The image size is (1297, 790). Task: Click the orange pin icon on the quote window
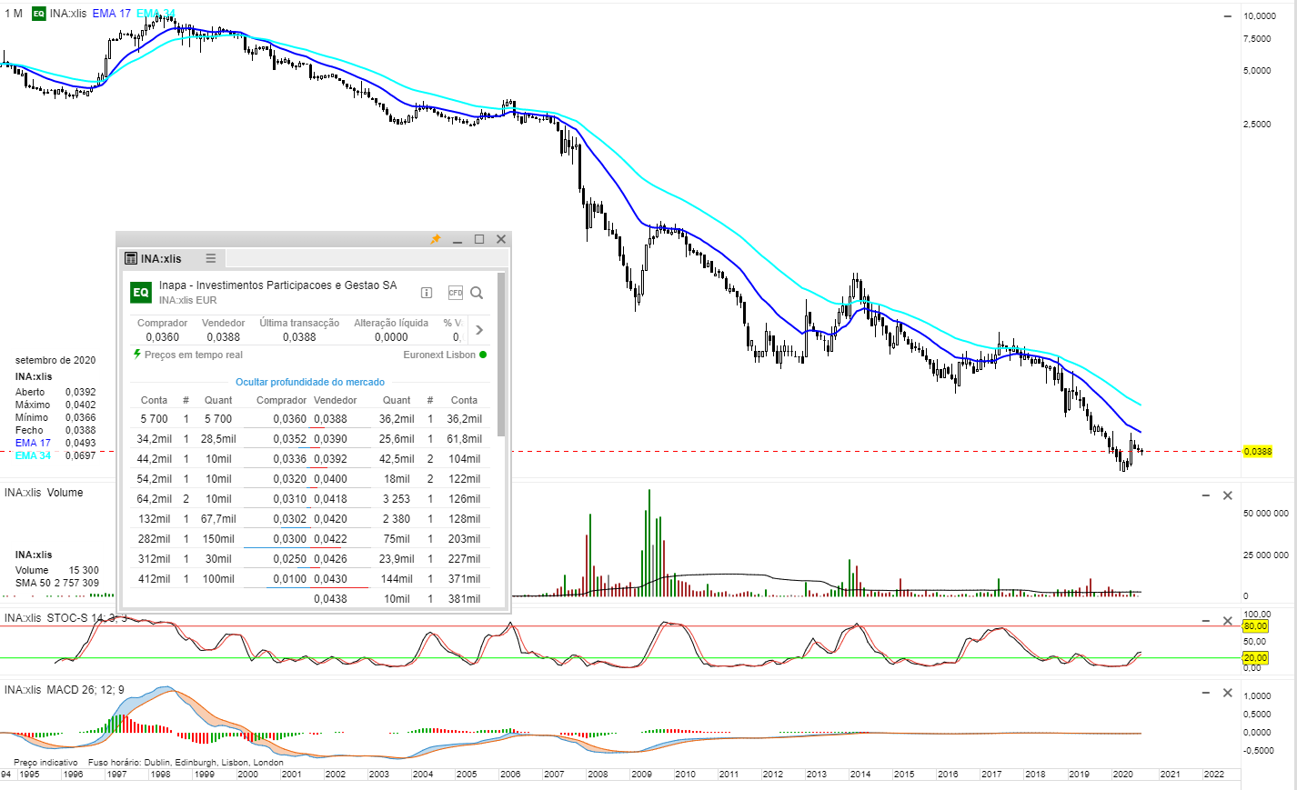[x=436, y=239]
